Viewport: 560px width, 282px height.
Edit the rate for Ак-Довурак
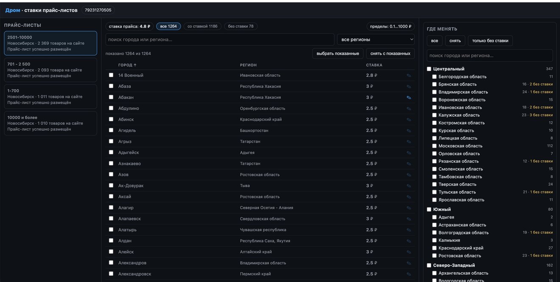409,186
